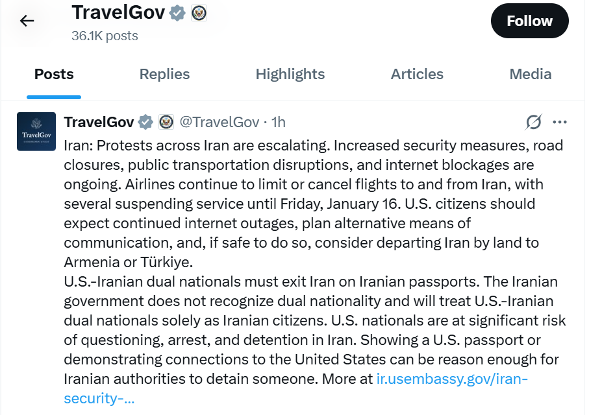The height and width of the screenshot is (415, 602).
Task: Click the @TravelGov handle in the post
Action: 219,122
